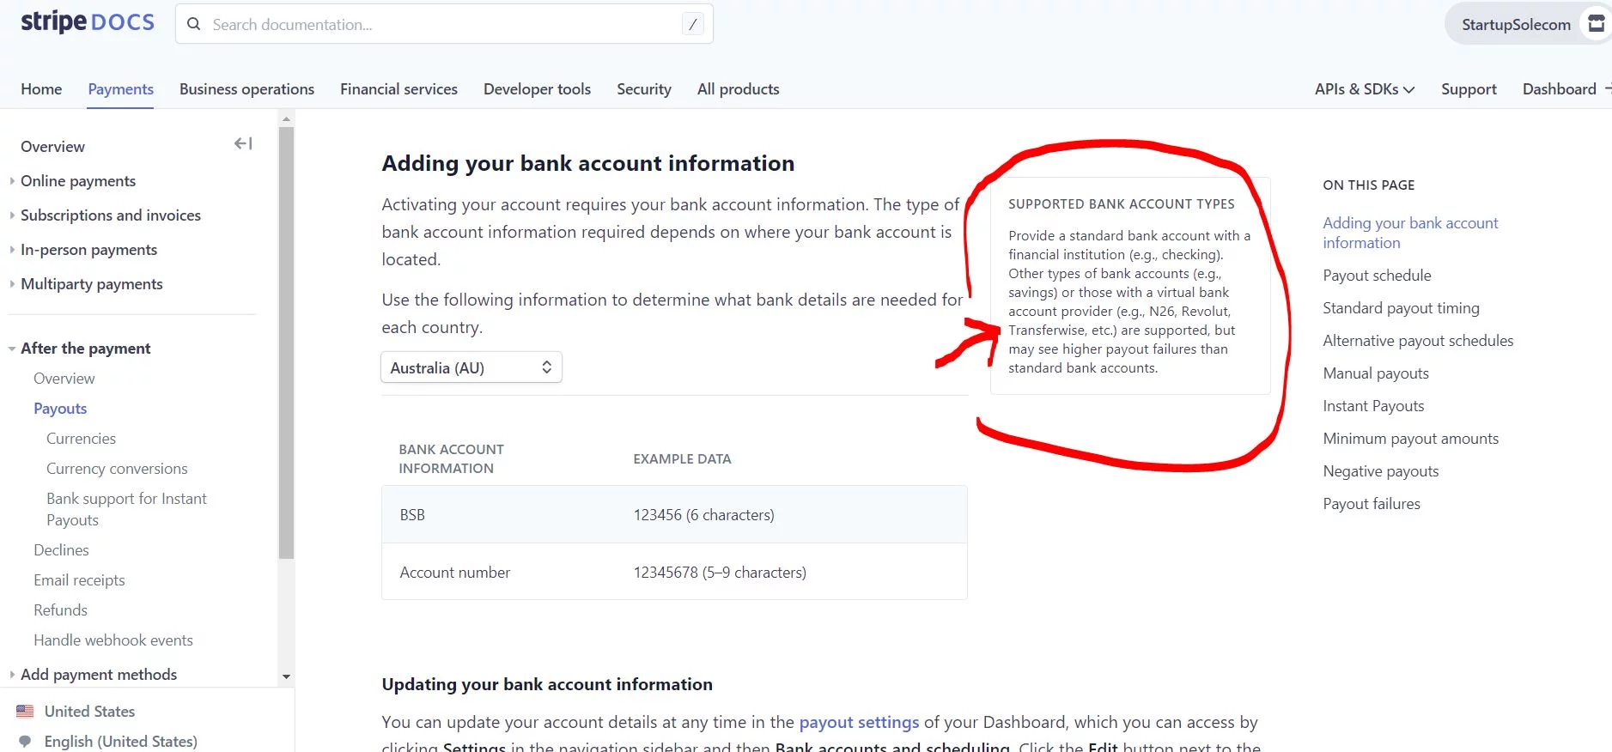Image resolution: width=1612 pixels, height=752 pixels.
Task: Click the search magnifier icon
Action: coord(194,24)
